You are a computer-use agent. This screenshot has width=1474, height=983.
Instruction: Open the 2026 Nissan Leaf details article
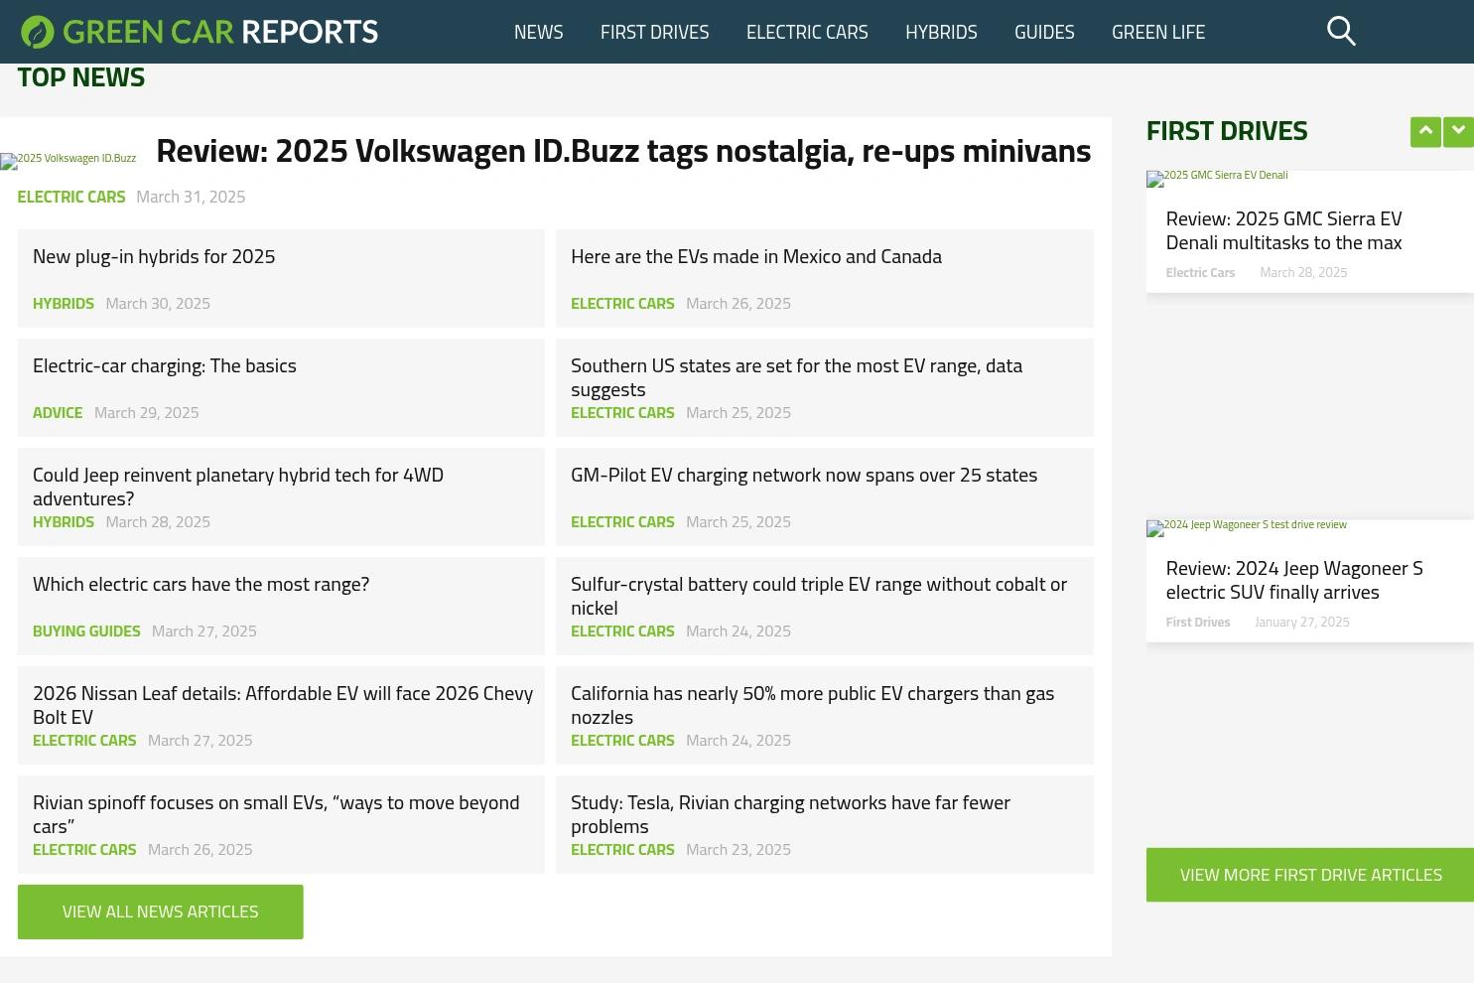283,705
